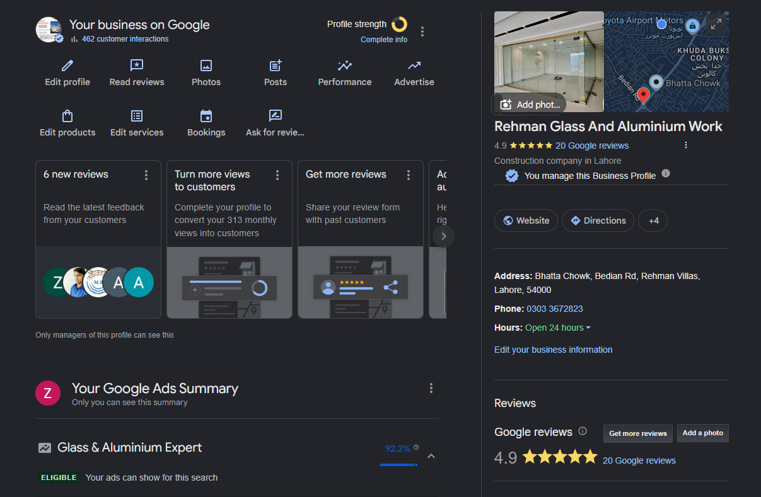The height and width of the screenshot is (497, 761).
Task: Open Ask for reviews icon
Action: (276, 116)
